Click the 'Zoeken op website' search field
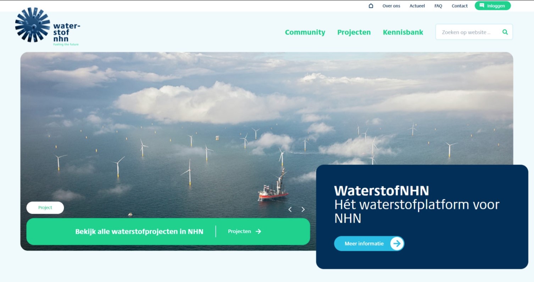Viewport: 534px width, 282px height. 474,32
